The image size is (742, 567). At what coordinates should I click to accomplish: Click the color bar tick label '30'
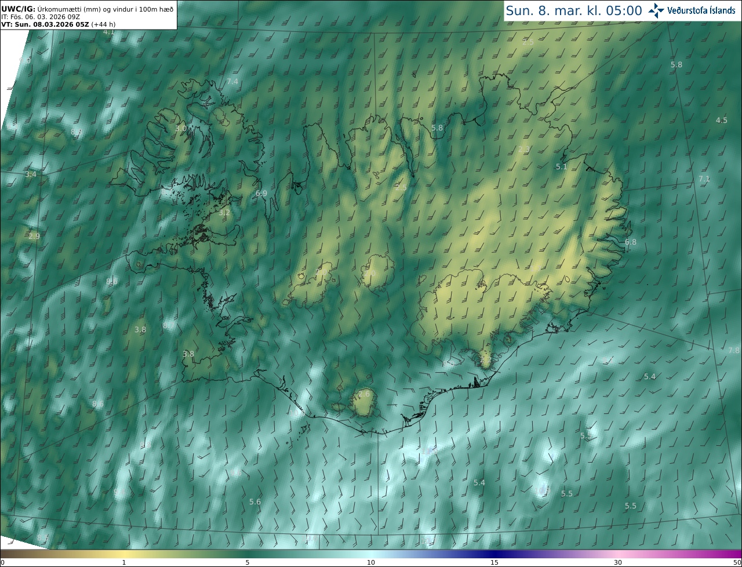[x=618, y=562]
